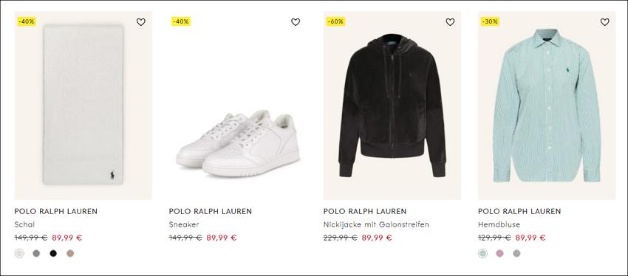Screen dimensions: 628x276
Task: Select the off-white Schal color swatch
Action: [x=19, y=253]
